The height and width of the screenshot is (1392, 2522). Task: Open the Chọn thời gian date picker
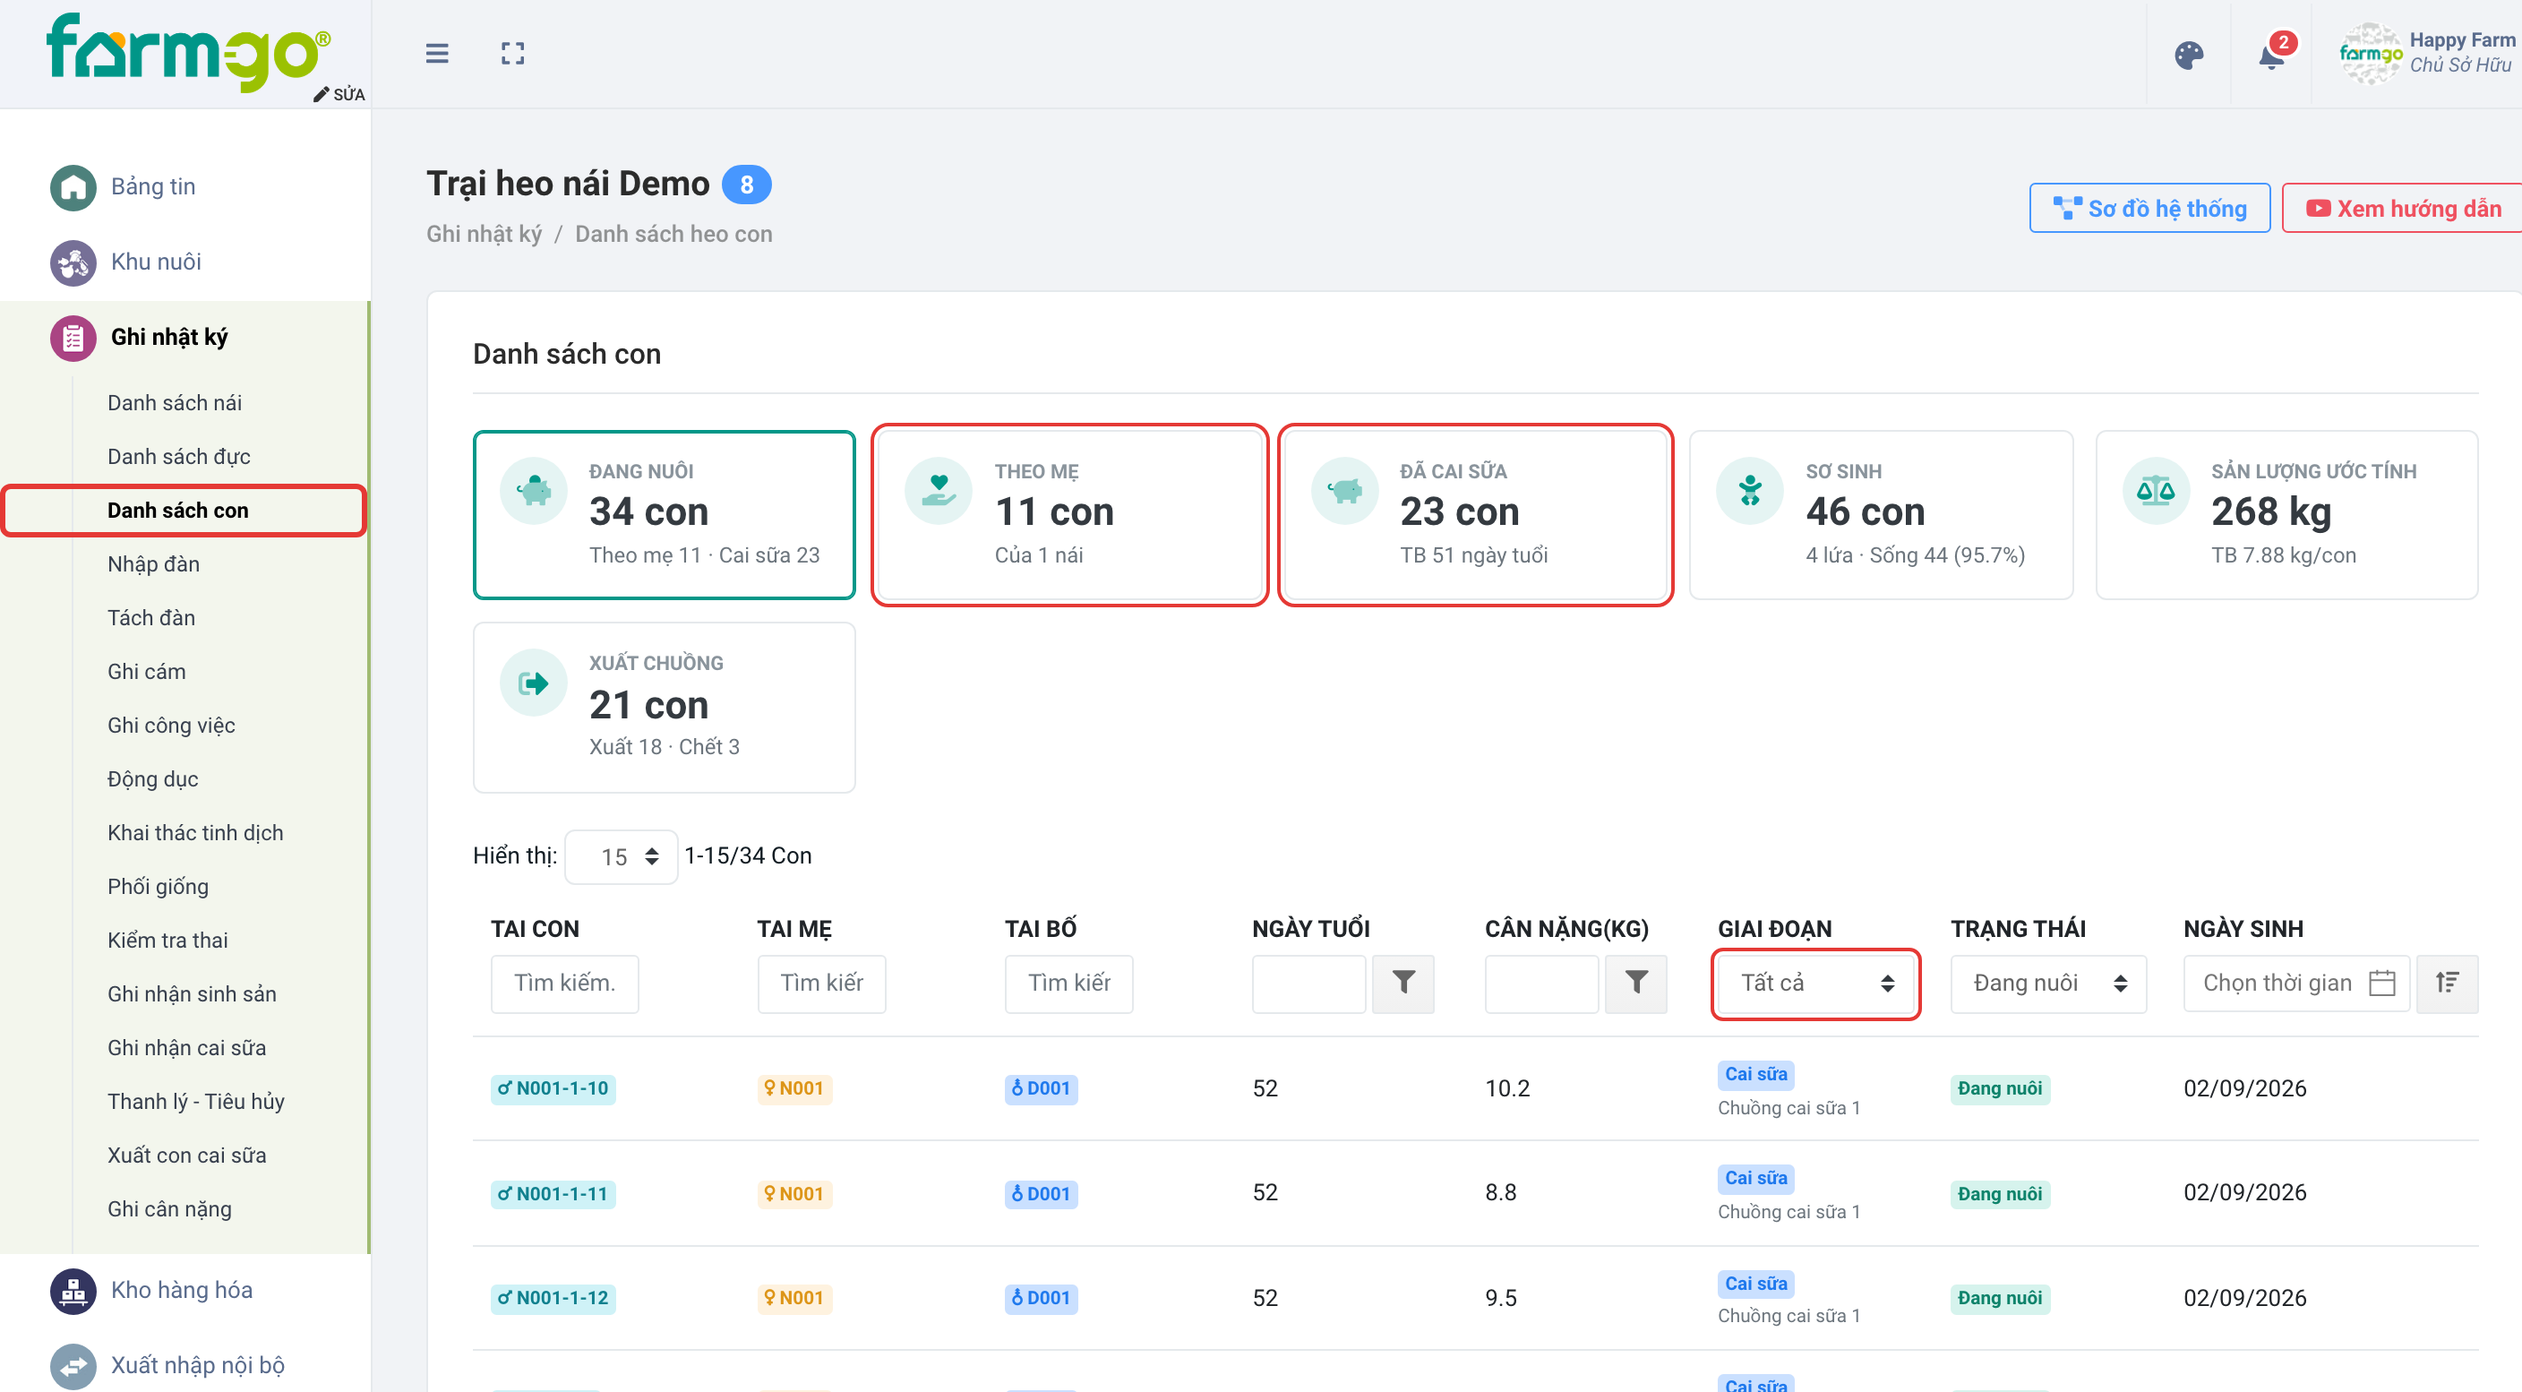(2295, 983)
